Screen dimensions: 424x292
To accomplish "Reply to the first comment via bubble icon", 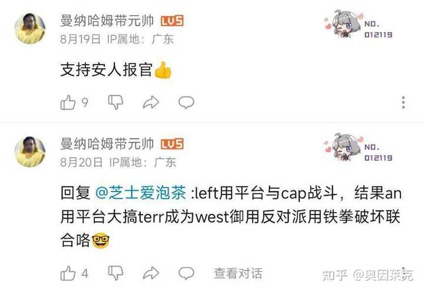I will coord(186,103).
